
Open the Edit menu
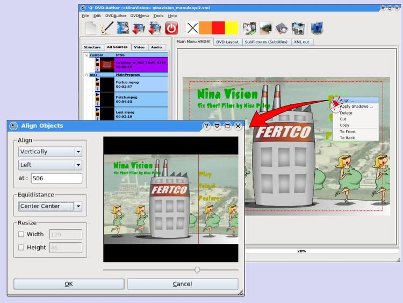coord(97,16)
